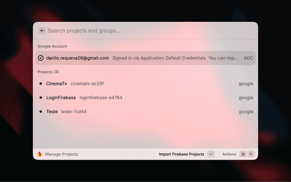The height and width of the screenshot is (182, 291).
Task: Open the Actions menu
Action: 229,154
